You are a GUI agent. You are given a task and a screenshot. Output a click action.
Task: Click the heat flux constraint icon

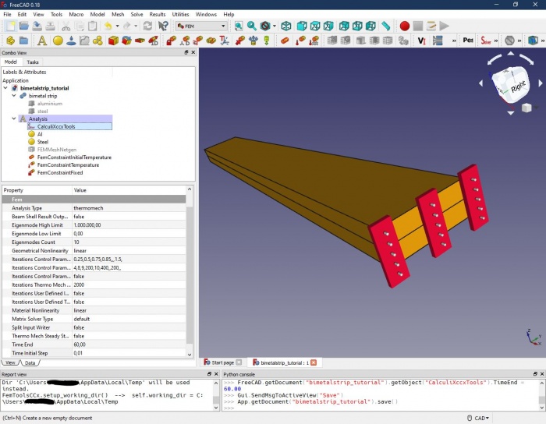[314, 41]
